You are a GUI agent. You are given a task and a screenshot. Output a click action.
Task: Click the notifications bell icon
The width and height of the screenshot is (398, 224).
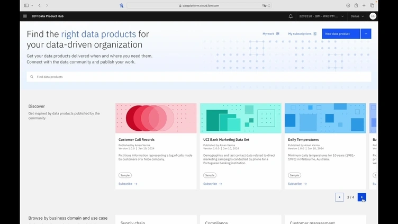(291, 16)
